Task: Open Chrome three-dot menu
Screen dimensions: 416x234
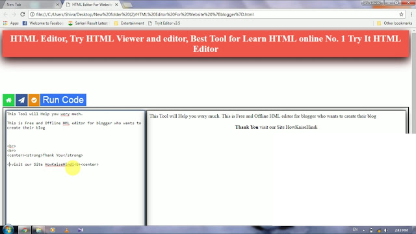Action: point(411,14)
